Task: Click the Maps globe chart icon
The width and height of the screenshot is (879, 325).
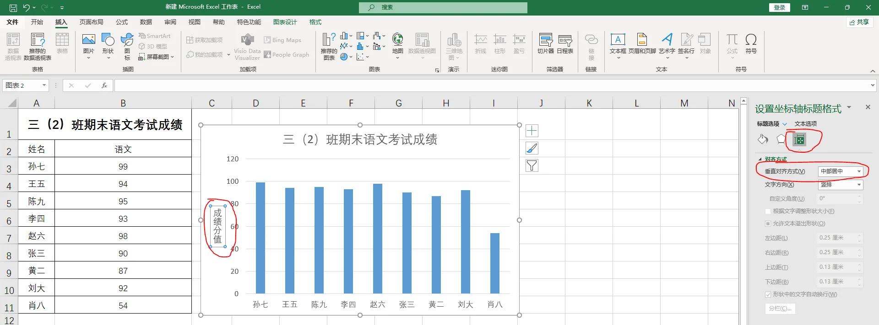Action: pyautogui.click(x=397, y=44)
